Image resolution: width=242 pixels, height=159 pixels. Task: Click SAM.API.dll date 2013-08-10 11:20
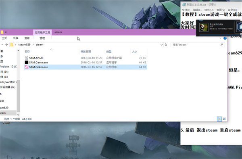point(92,58)
